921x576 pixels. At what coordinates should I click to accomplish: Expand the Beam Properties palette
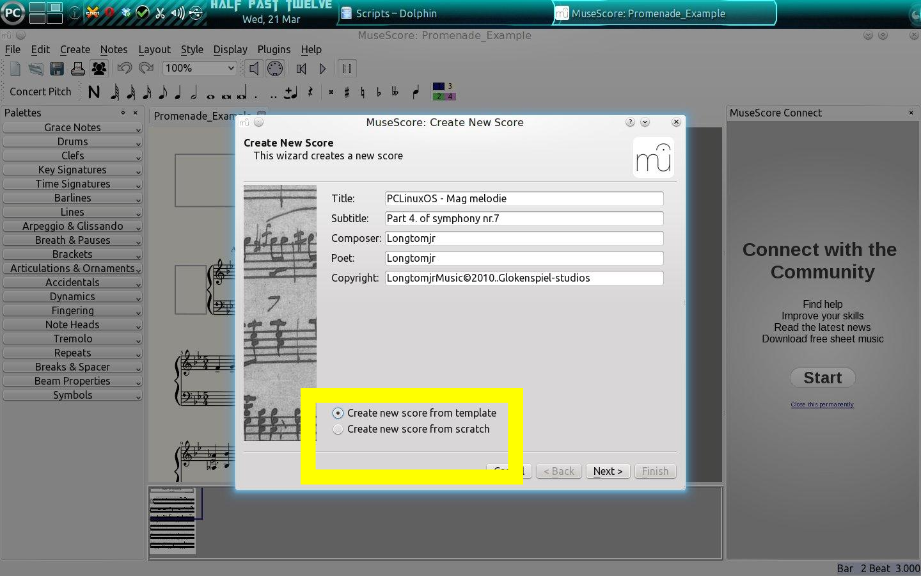click(x=72, y=381)
